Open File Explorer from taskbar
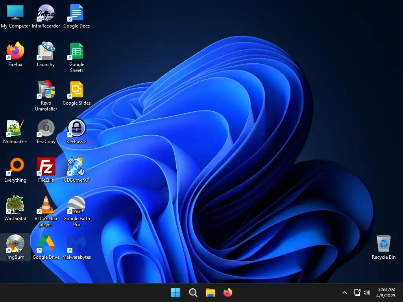This screenshot has height=302, width=403. point(210,293)
